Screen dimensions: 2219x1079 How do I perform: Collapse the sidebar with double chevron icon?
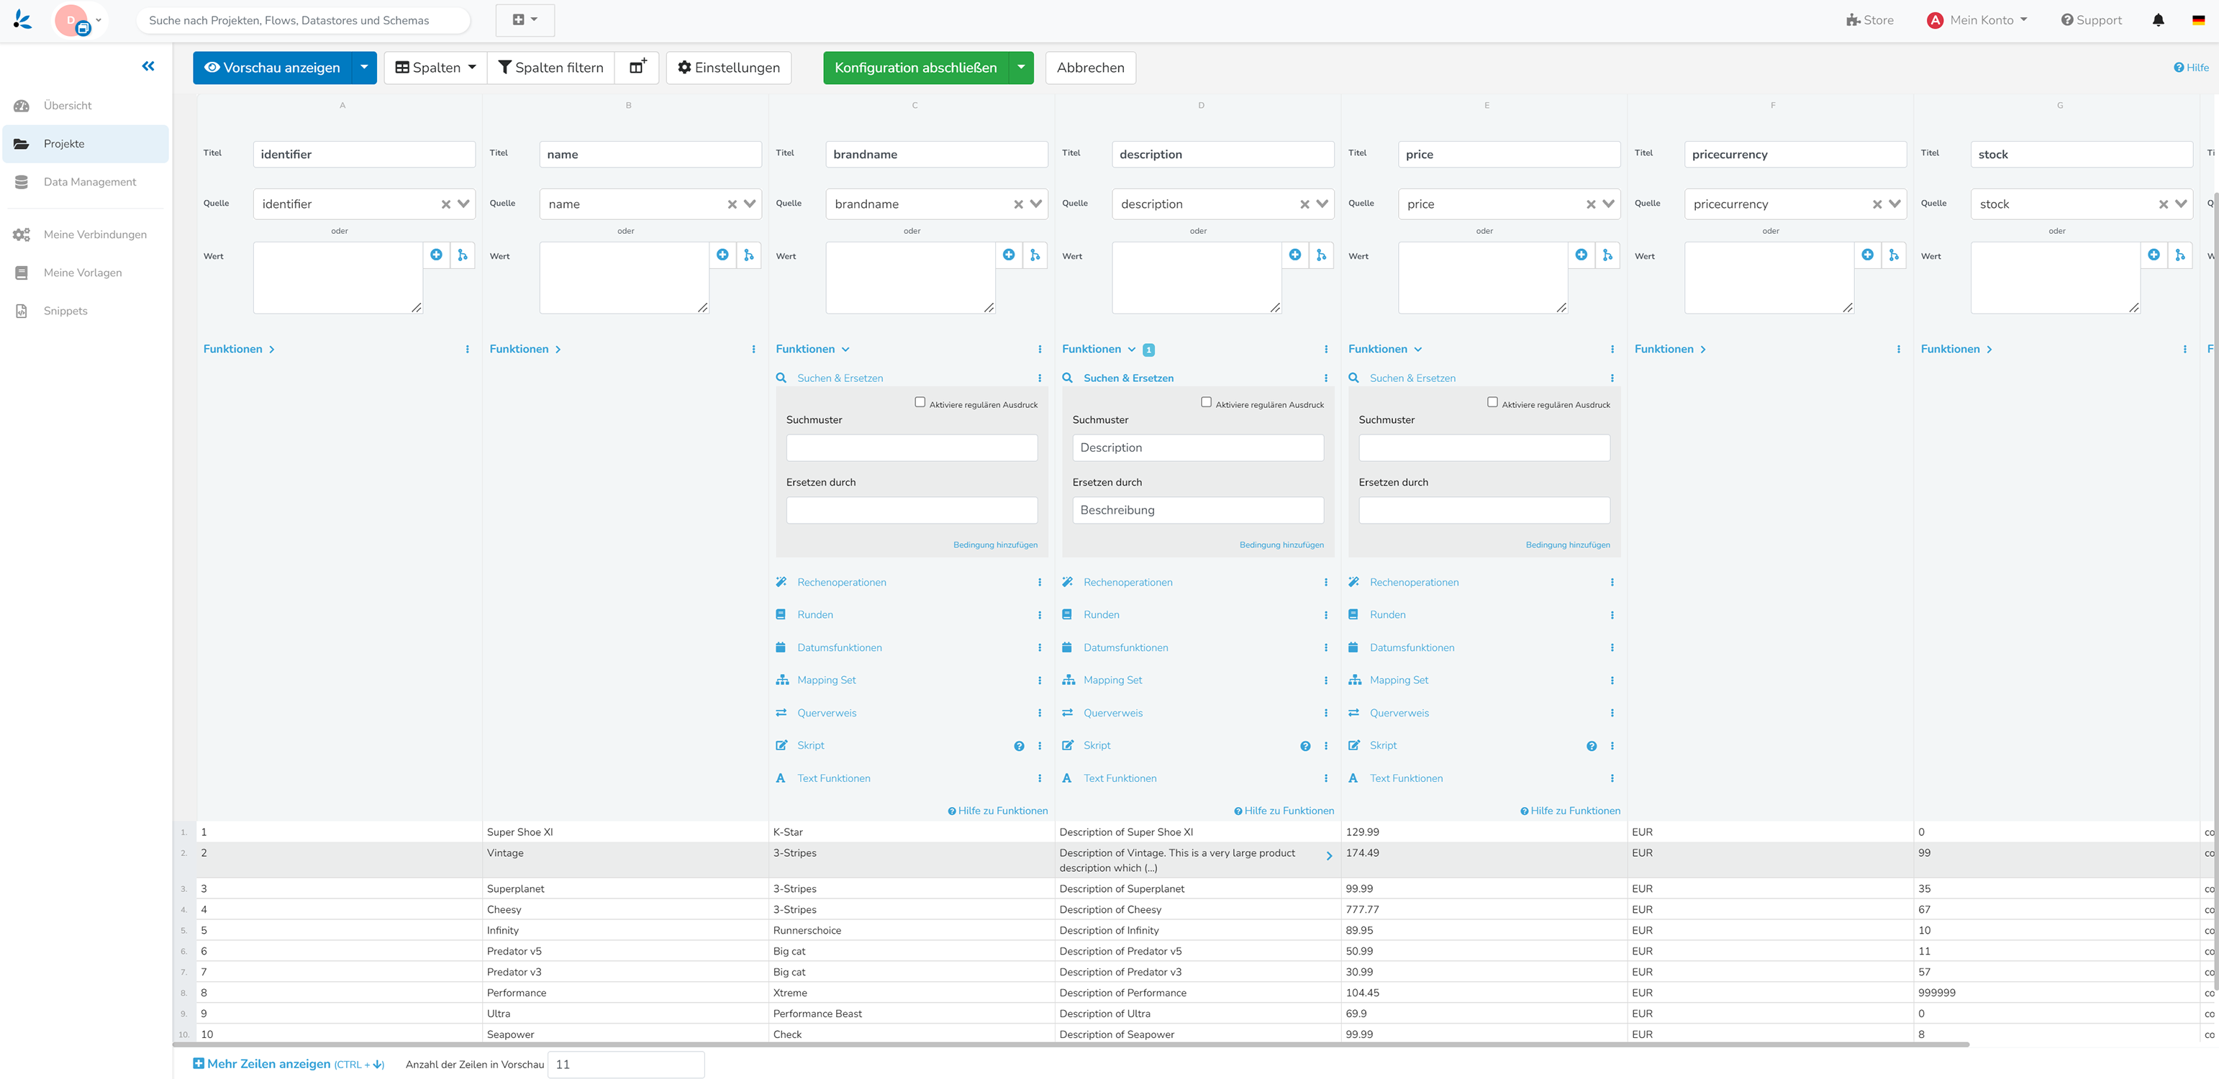(x=148, y=65)
